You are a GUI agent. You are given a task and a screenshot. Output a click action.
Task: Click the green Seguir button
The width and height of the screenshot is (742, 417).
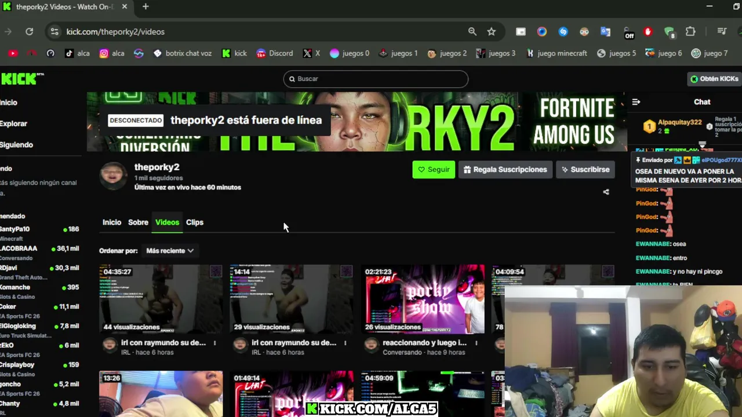point(434,170)
